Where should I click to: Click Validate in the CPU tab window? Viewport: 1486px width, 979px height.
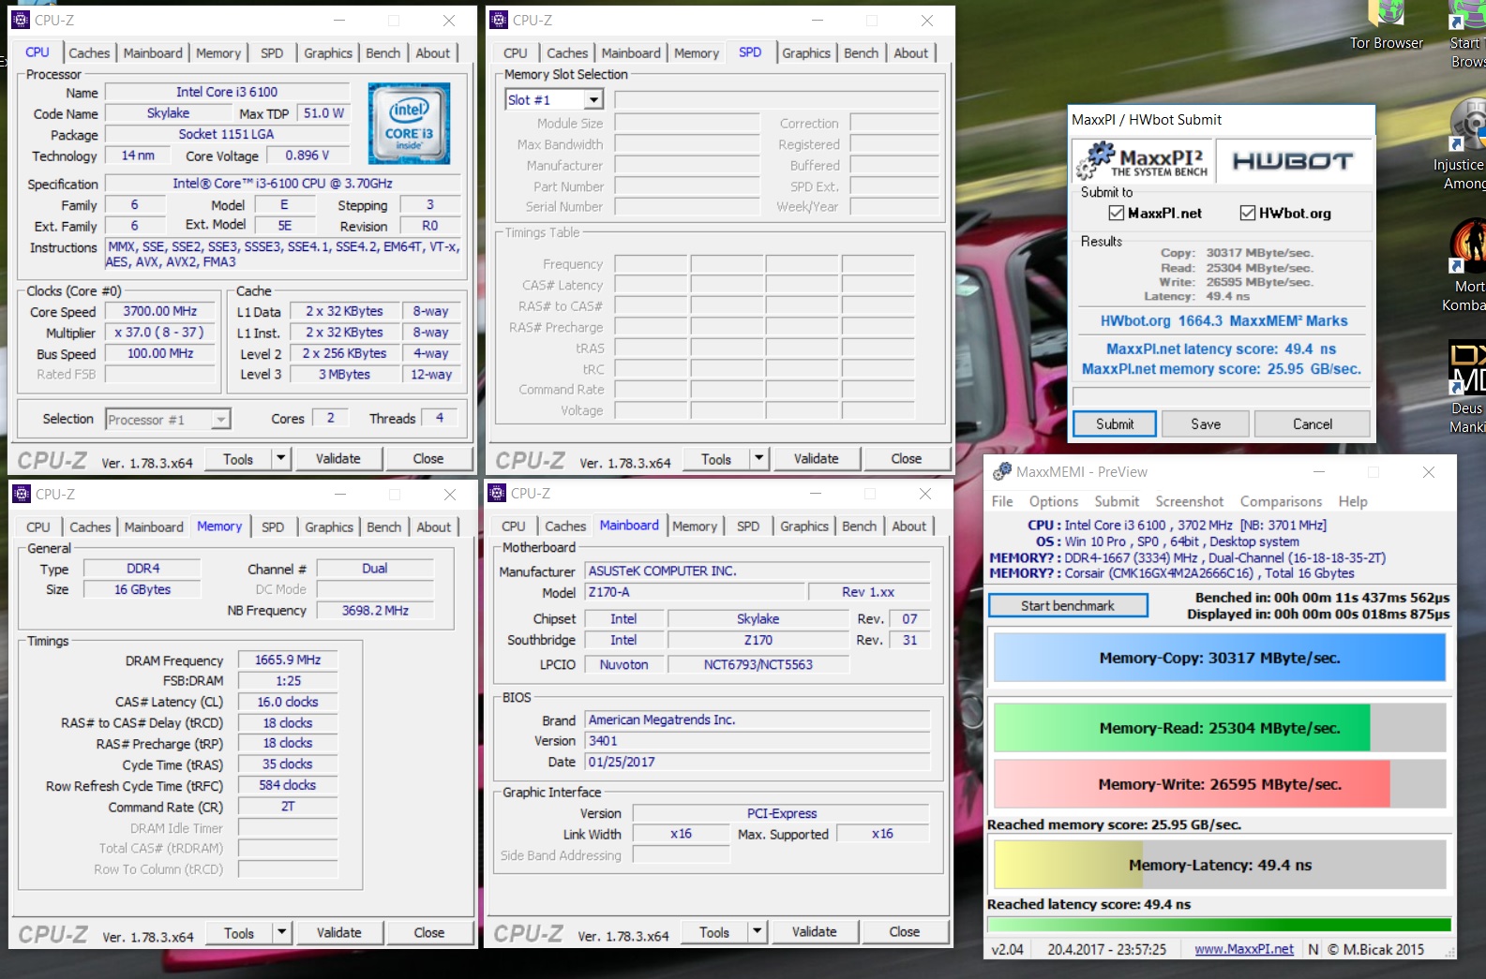point(338,458)
